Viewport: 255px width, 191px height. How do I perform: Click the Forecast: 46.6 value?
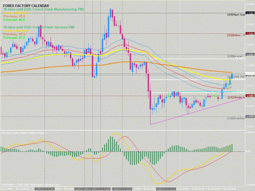[14, 20]
